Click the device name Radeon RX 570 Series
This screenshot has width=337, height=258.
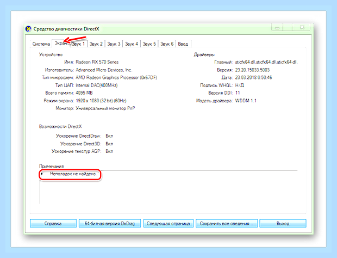click(x=97, y=62)
